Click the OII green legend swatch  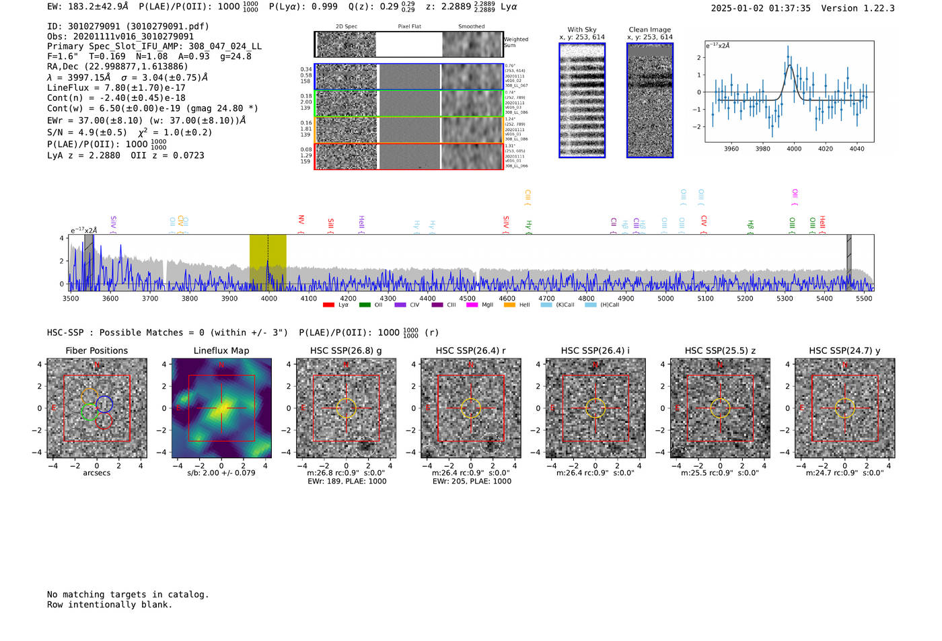(x=365, y=305)
